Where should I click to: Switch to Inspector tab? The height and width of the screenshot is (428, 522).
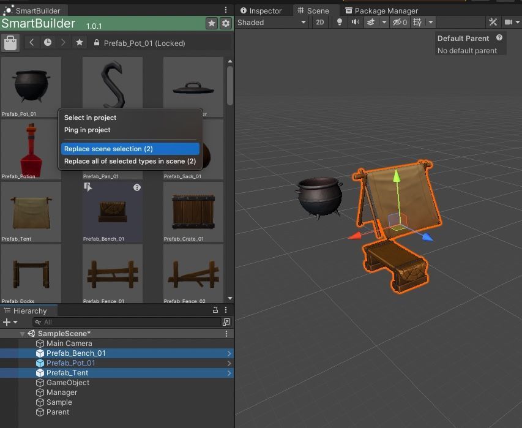click(261, 11)
